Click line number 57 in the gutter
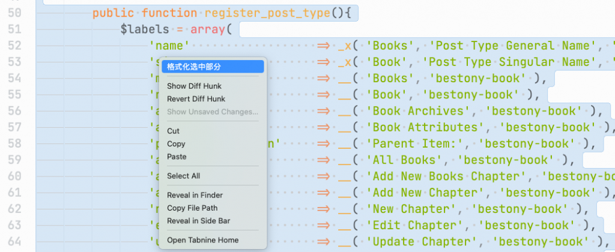The image size is (615, 252). tap(14, 127)
